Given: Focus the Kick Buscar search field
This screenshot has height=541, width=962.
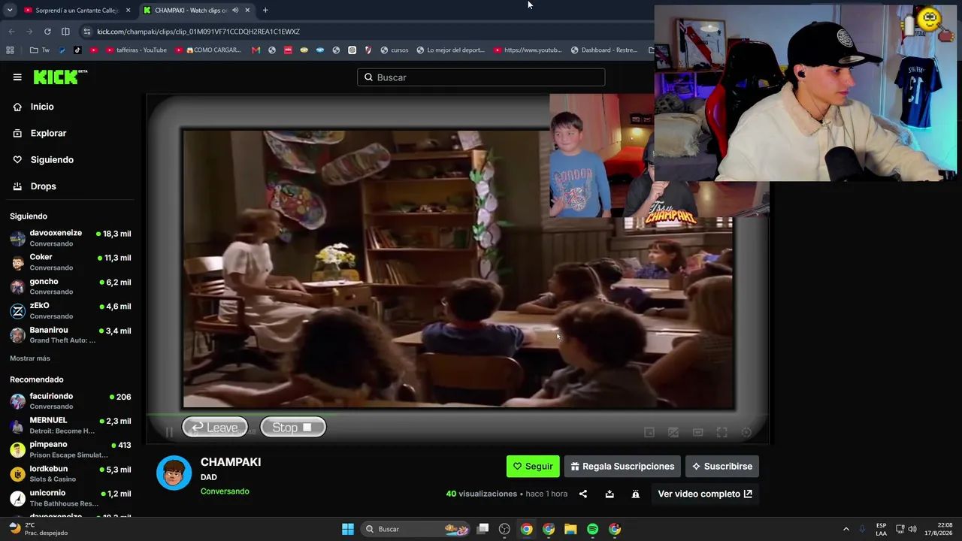Looking at the screenshot, I should (481, 77).
